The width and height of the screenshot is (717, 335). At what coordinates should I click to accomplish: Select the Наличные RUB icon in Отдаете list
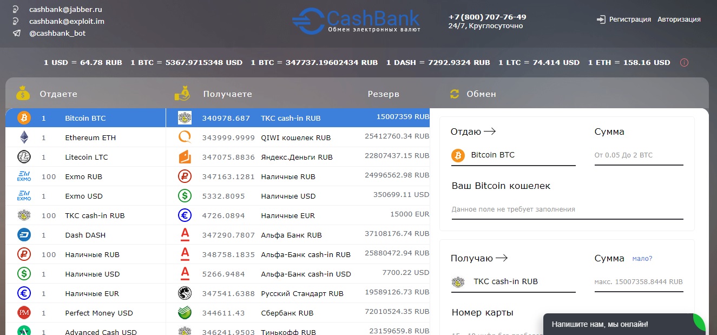[24, 254]
